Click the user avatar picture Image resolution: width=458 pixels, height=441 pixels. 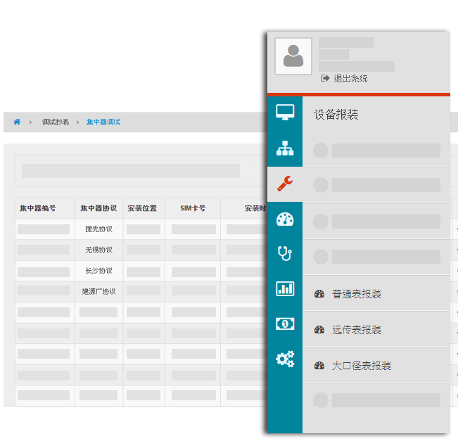293,56
